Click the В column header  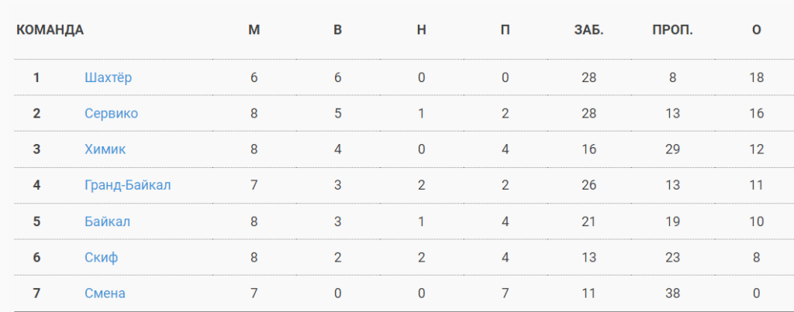(x=338, y=30)
